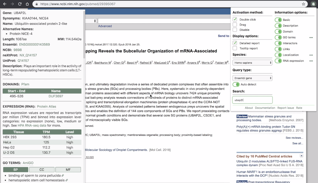
Task: Toggle the Auto detect switch
Action: point(236,84)
